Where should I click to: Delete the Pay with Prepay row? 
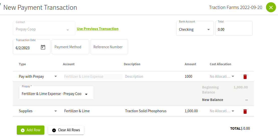point(245,77)
